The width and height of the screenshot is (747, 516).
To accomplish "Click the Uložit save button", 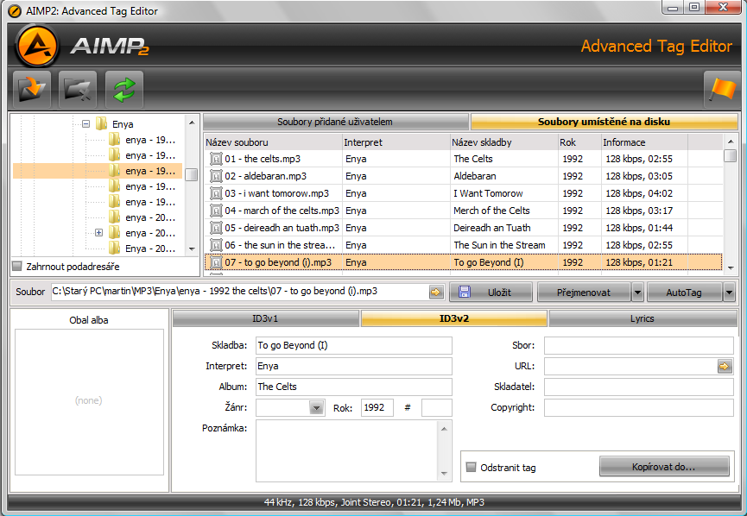I will [491, 293].
